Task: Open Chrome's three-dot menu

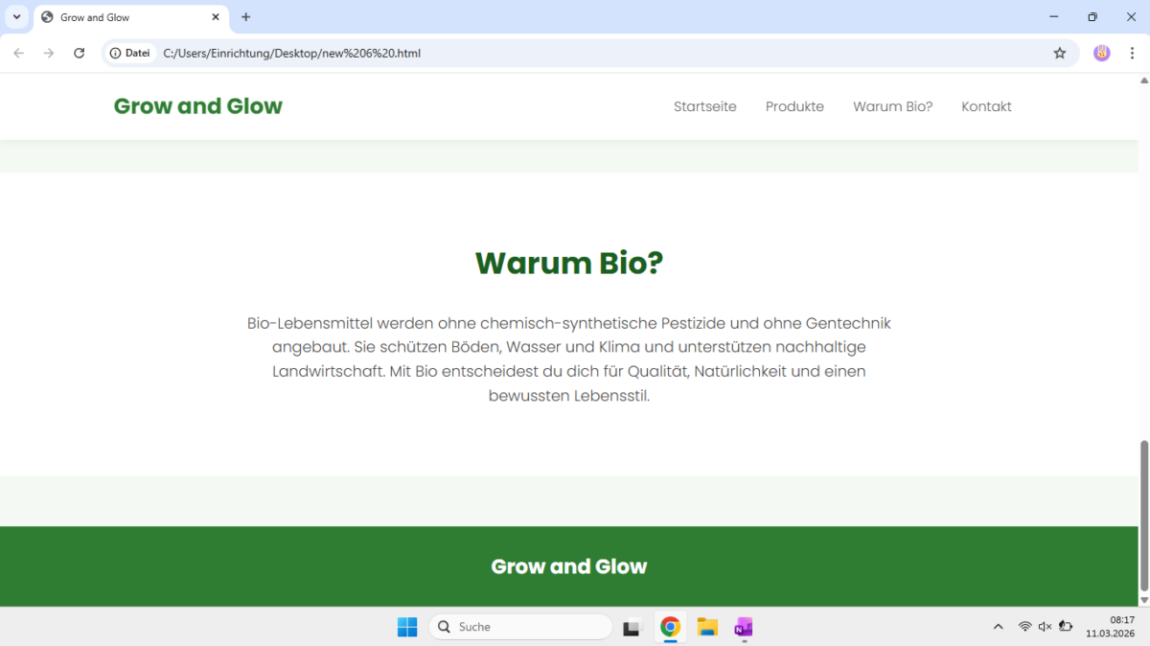Action: 1132,53
